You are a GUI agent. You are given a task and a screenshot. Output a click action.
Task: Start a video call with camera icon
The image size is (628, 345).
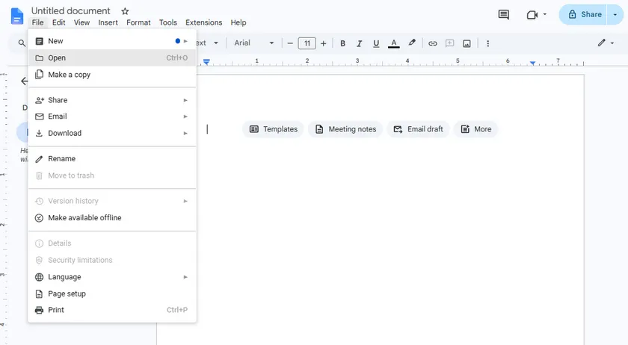532,15
